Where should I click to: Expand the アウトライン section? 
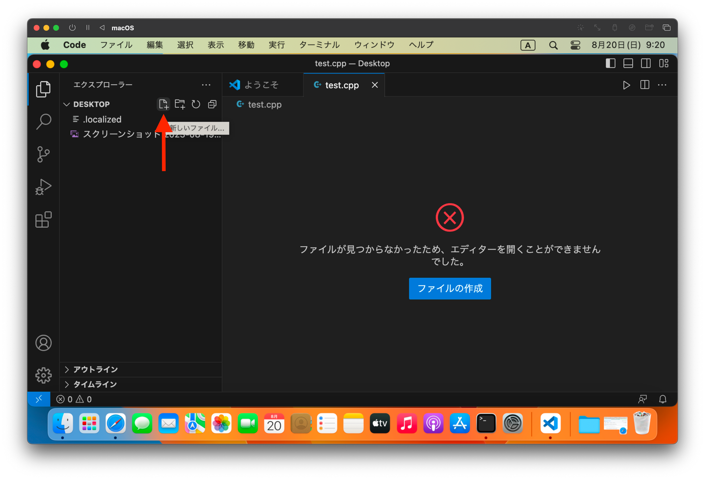coord(95,369)
